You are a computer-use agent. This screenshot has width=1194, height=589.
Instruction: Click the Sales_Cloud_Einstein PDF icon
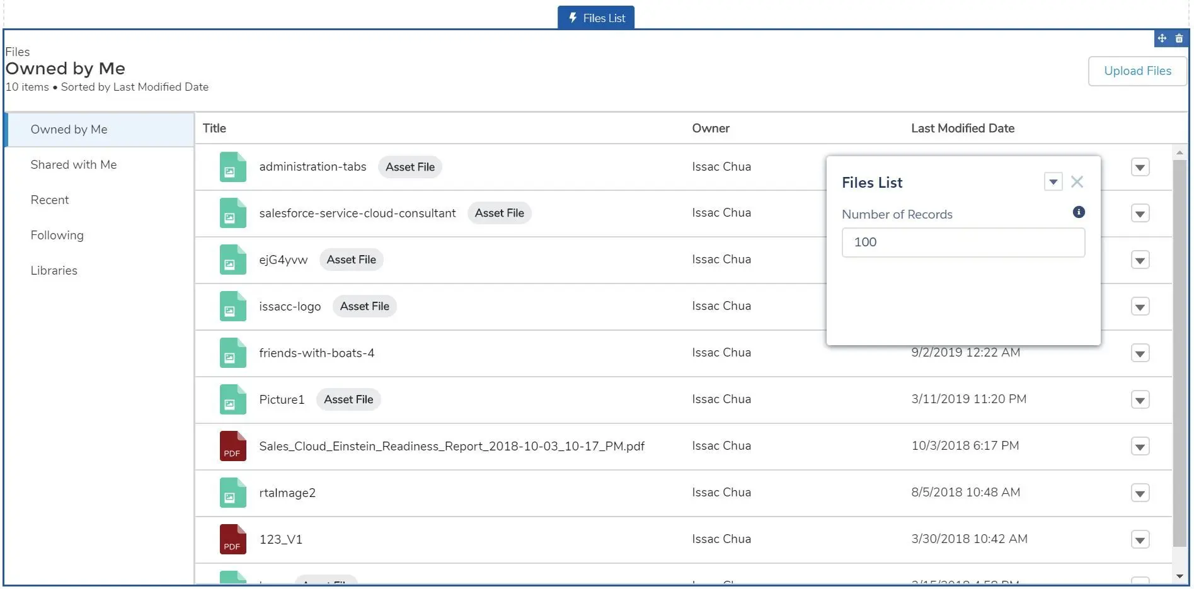[232, 446]
